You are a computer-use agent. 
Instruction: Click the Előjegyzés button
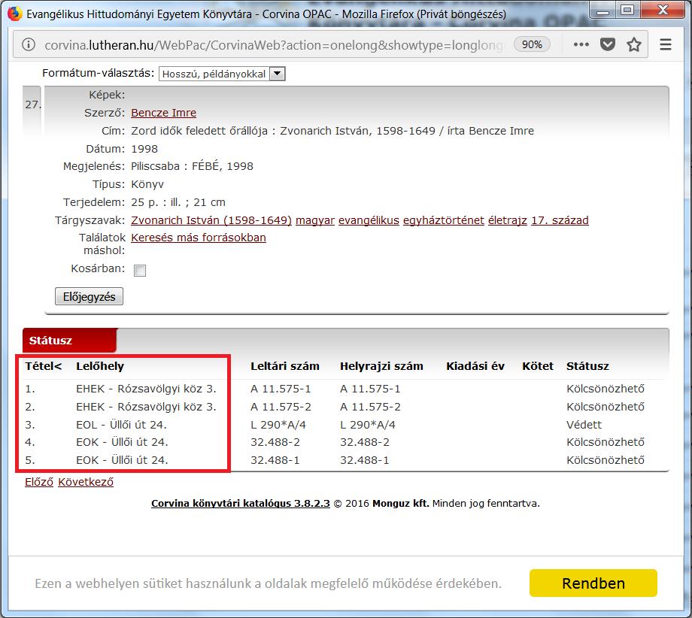tap(90, 296)
